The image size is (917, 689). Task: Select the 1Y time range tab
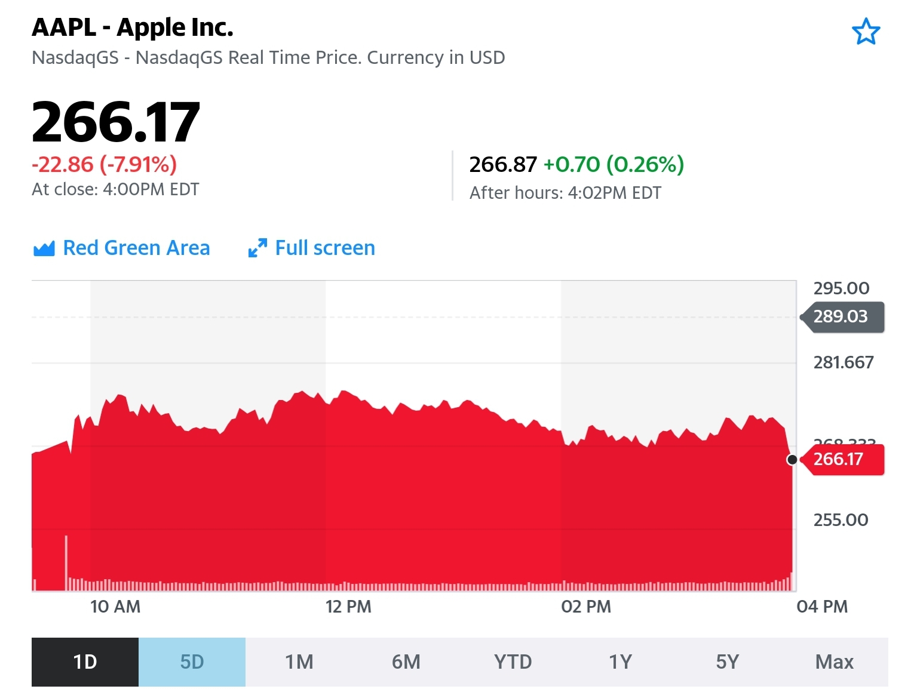tap(620, 662)
